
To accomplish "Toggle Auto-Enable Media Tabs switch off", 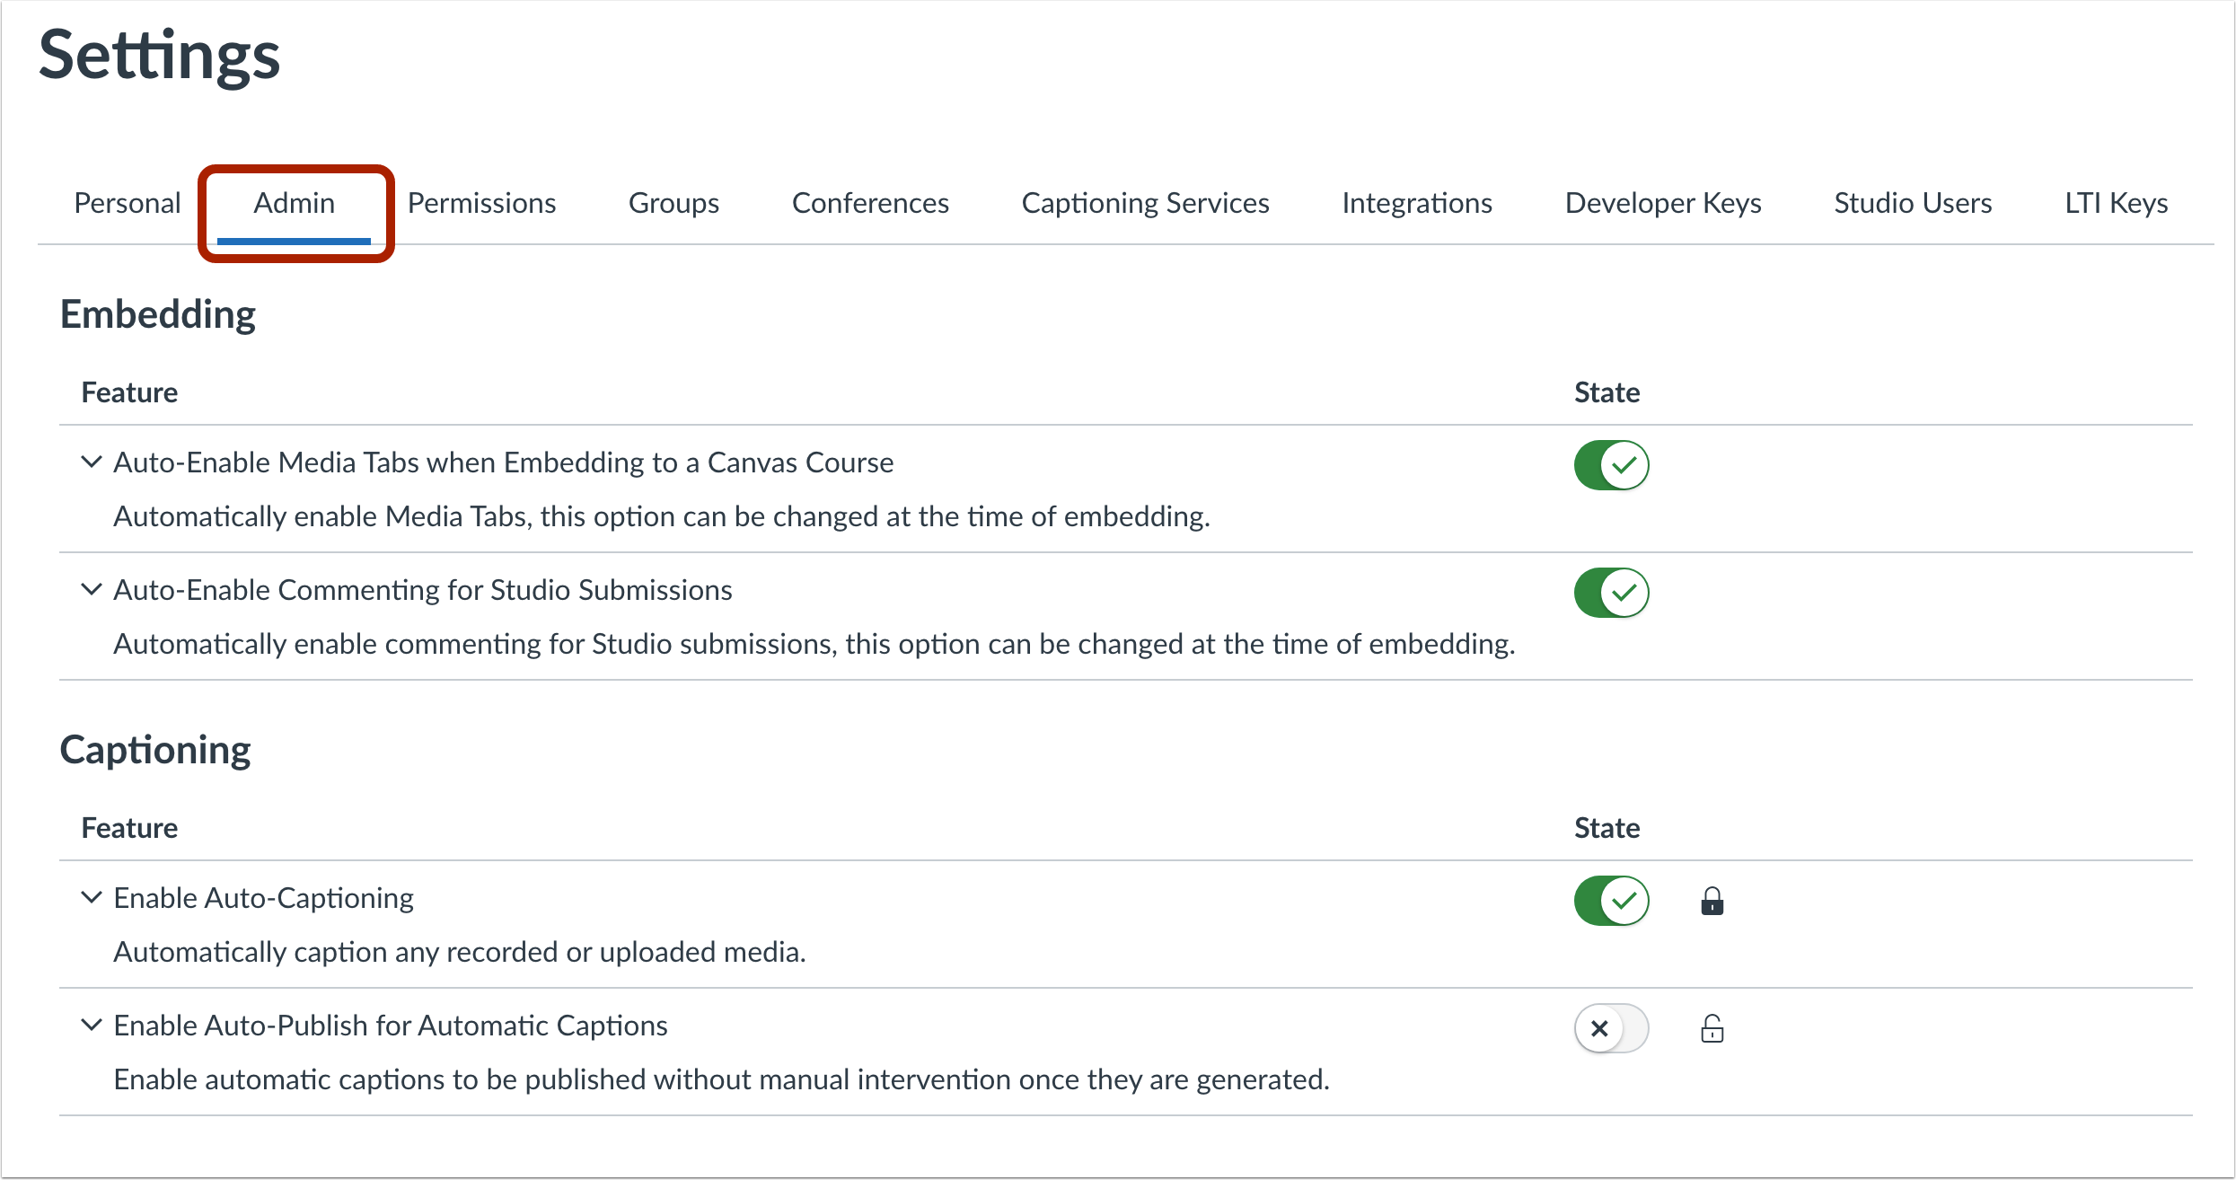I will click(1611, 465).
